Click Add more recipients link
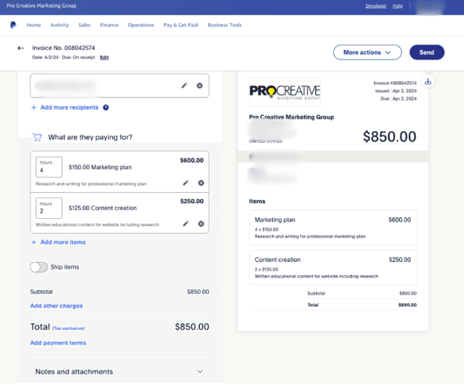464x384 pixels. (x=69, y=107)
